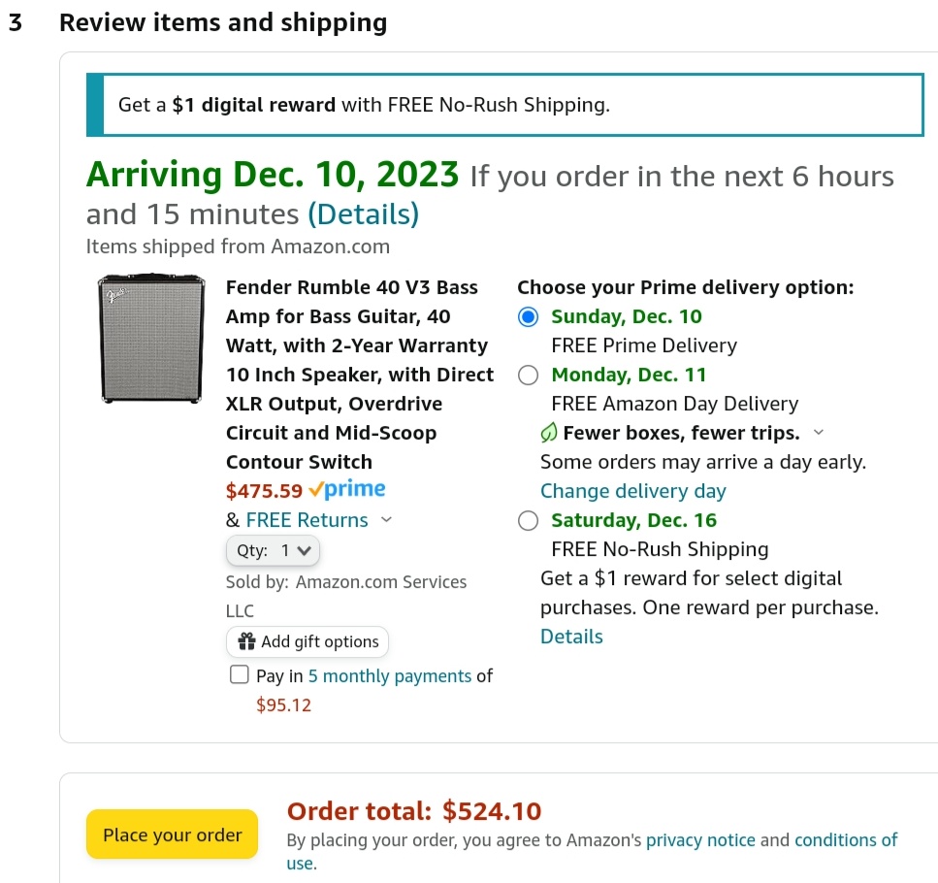Expand the FREE Returns chevron
This screenshot has width=938, height=883.
[x=386, y=519]
